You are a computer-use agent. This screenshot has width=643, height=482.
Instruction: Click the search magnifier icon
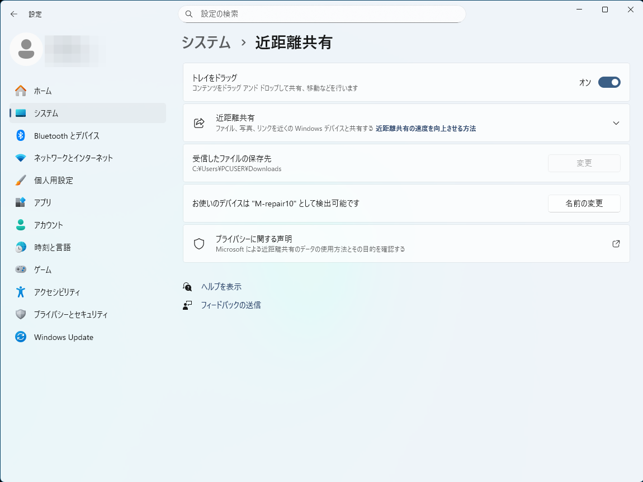[189, 14]
